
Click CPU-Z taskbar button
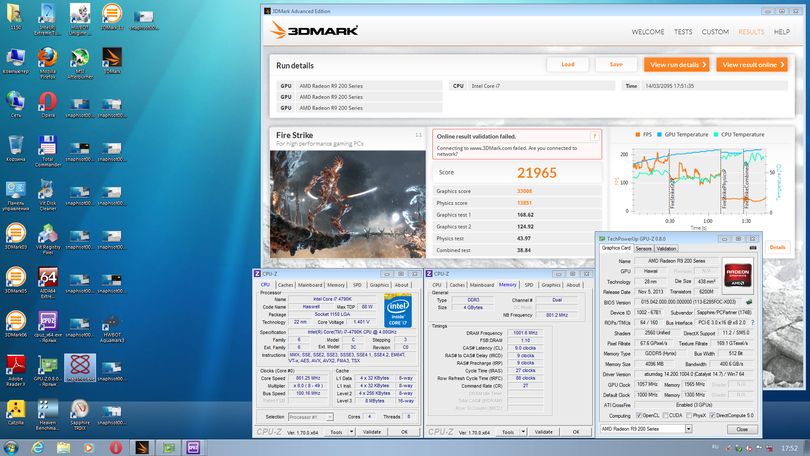193,448
